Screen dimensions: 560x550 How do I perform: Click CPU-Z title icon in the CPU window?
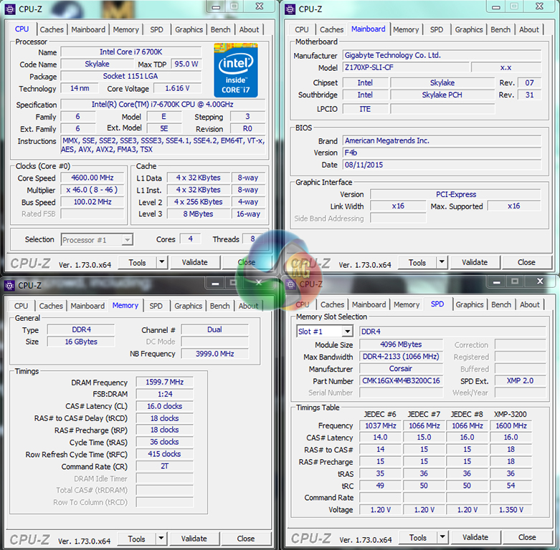tap(10, 9)
